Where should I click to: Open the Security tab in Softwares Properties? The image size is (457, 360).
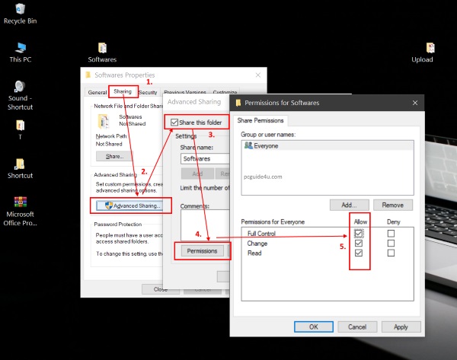tap(147, 92)
